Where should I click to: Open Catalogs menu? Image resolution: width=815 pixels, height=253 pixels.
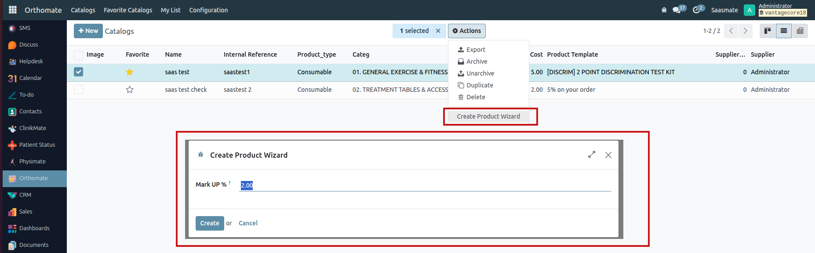(x=83, y=10)
